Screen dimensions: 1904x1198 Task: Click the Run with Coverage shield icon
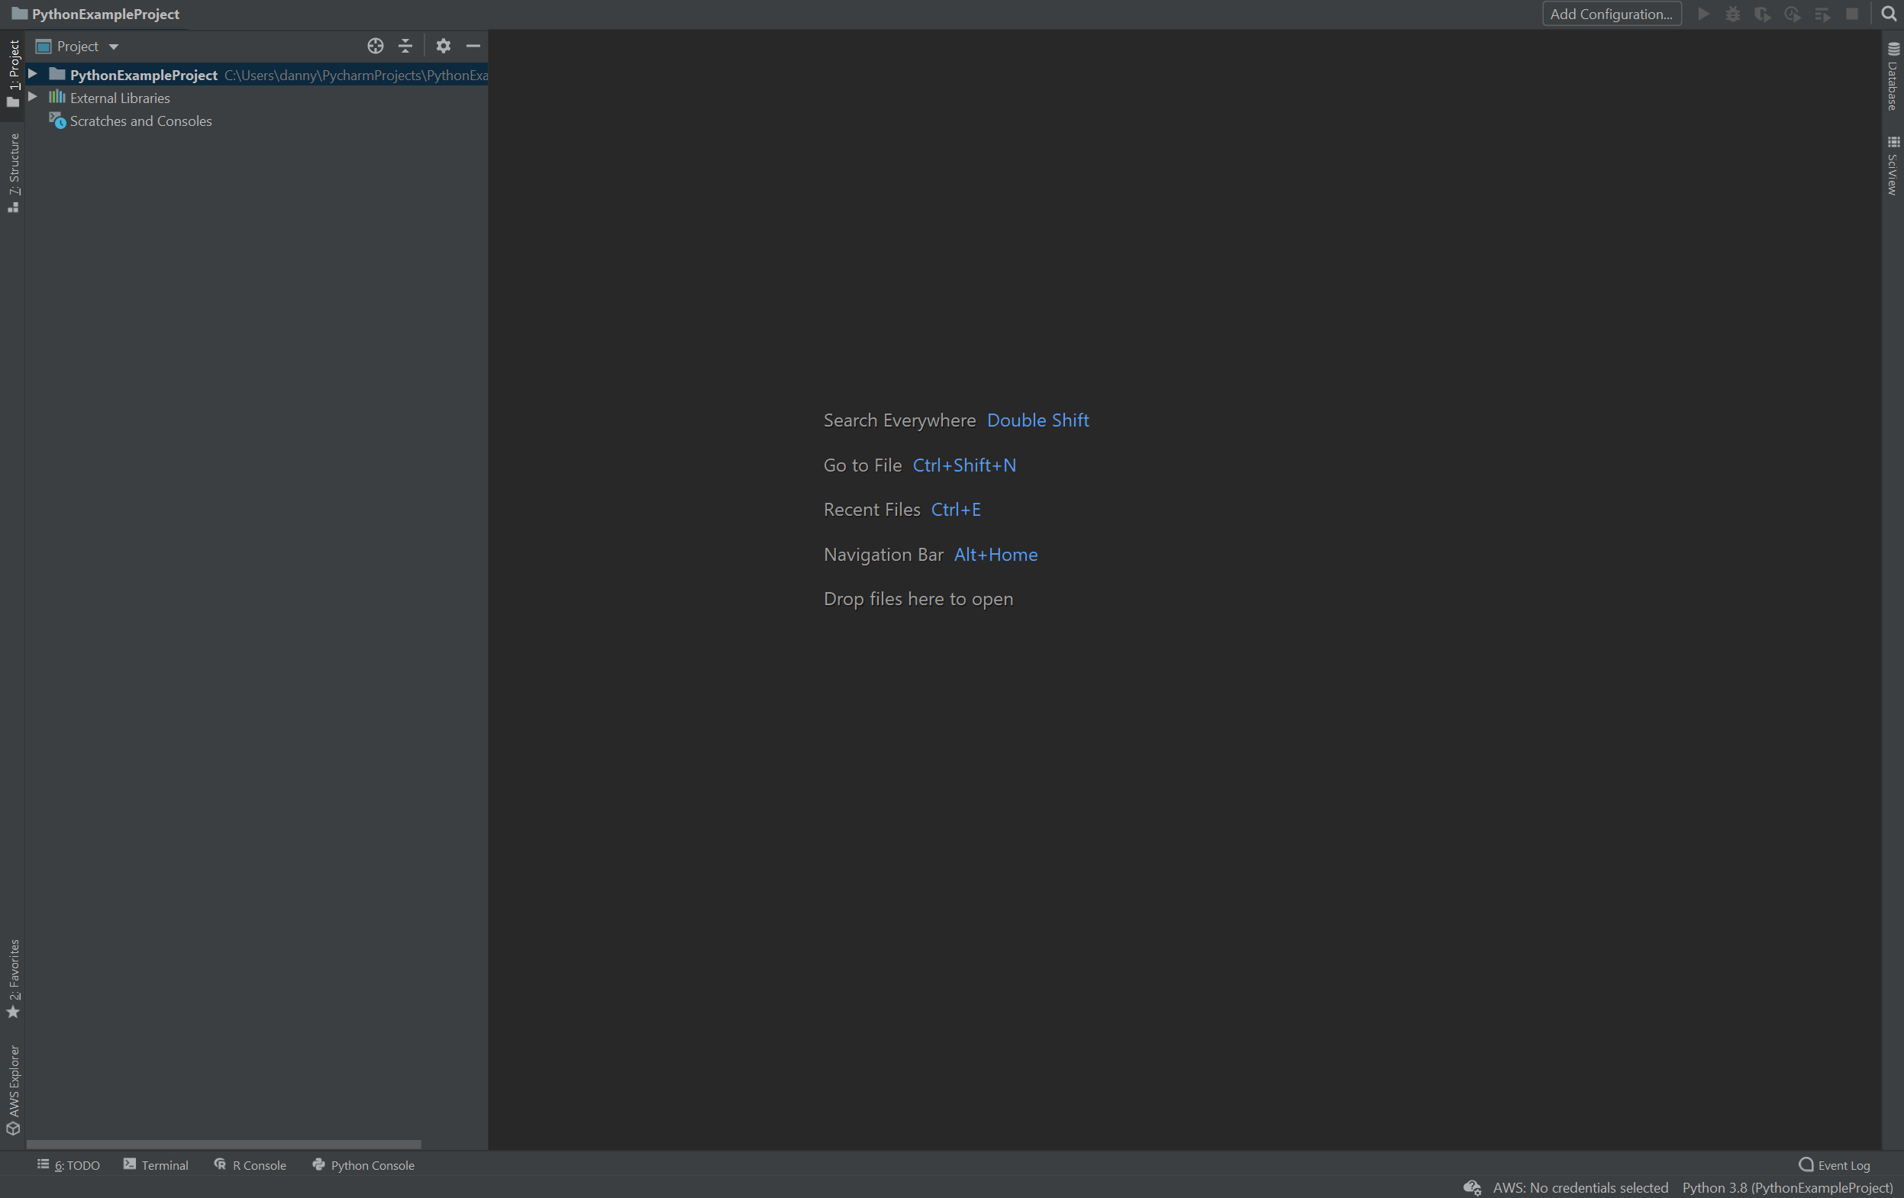click(x=1763, y=14)
